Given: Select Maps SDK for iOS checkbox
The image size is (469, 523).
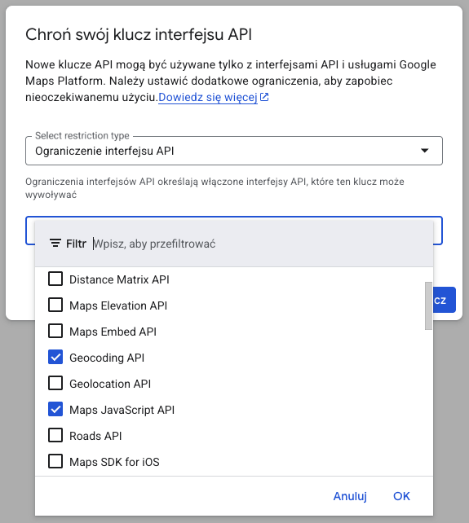Looking at the screenshot, I should pyautogui.click(x=55, y=462).
